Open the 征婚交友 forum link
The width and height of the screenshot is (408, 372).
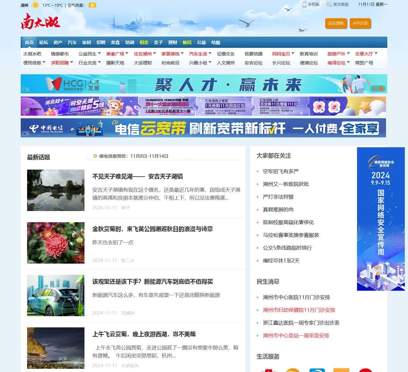[226, 54]
